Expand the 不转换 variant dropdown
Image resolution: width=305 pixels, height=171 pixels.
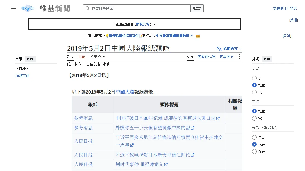point(98,57)
